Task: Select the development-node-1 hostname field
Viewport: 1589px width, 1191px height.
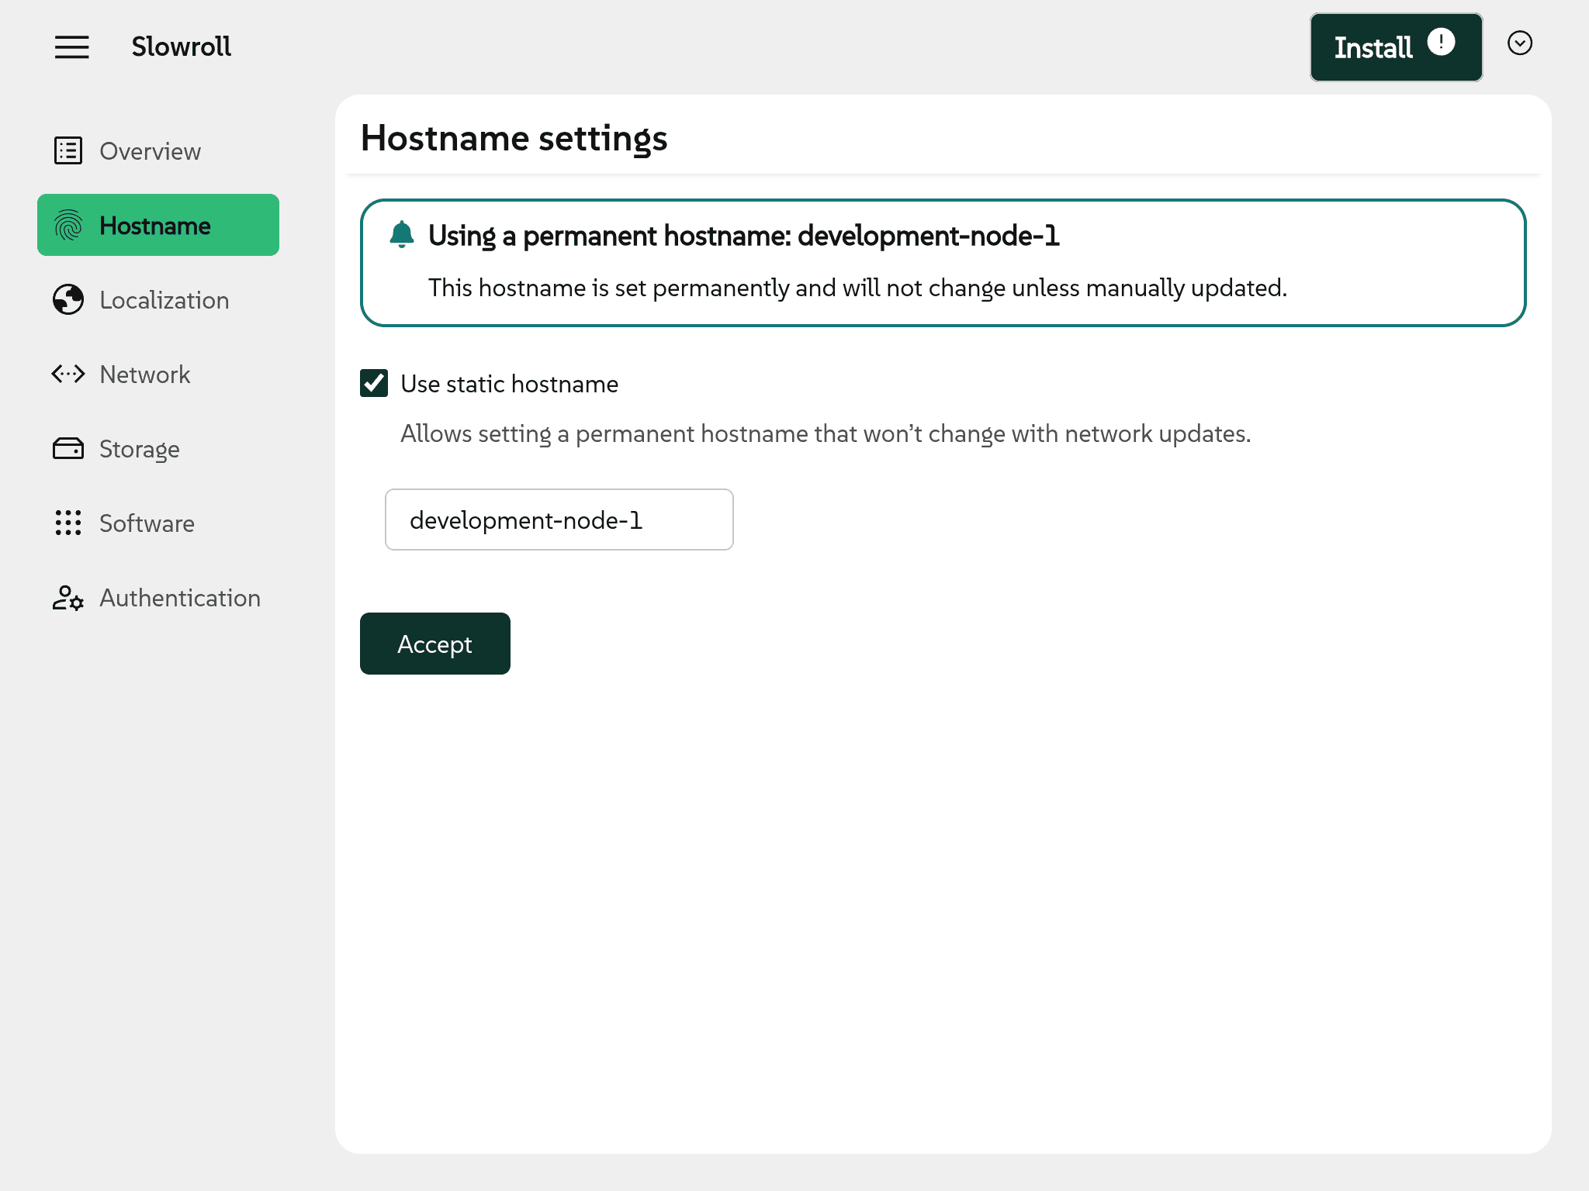Action: tap(558, 520)
